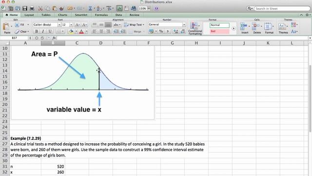This screenshot has width=312, height=176.
Task: Decrease font size with smaller A
Action: click(x=84, y=25)
